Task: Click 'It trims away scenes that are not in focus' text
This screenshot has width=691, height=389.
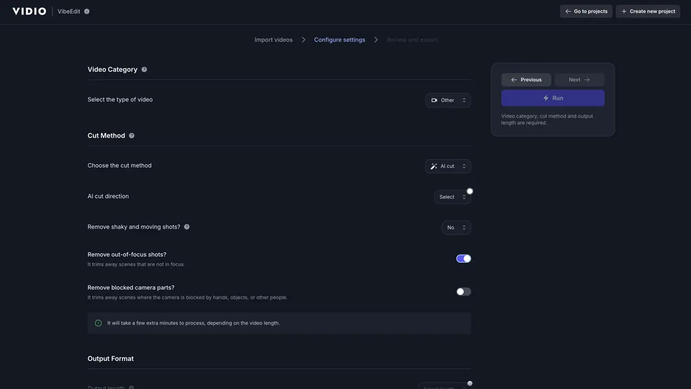Action: pos(136,265)
